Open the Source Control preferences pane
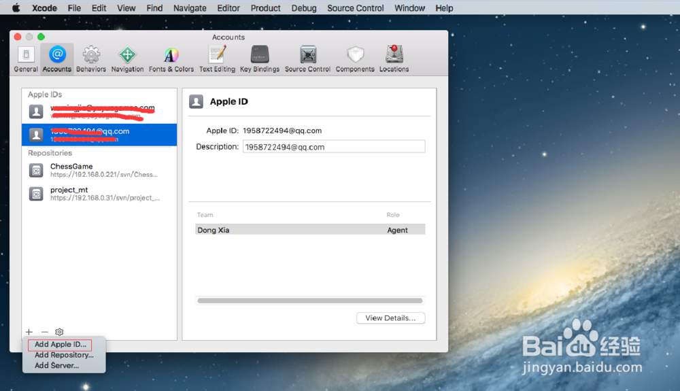The height and width of the screenshot is (391, 680). click(x=307, y=59)
